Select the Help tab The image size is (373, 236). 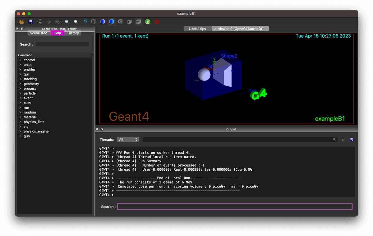tap(57, 33)
